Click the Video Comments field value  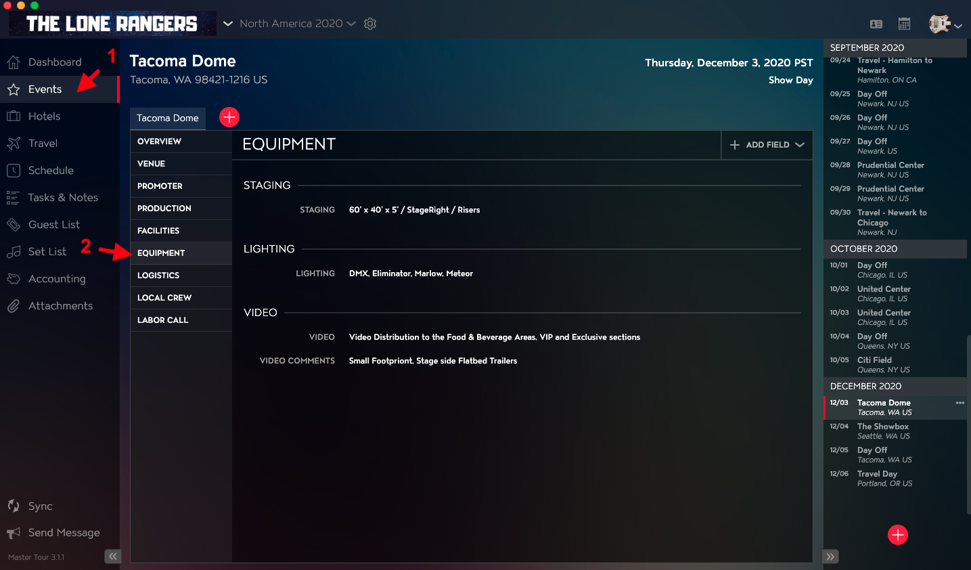(x=433, y=361)
